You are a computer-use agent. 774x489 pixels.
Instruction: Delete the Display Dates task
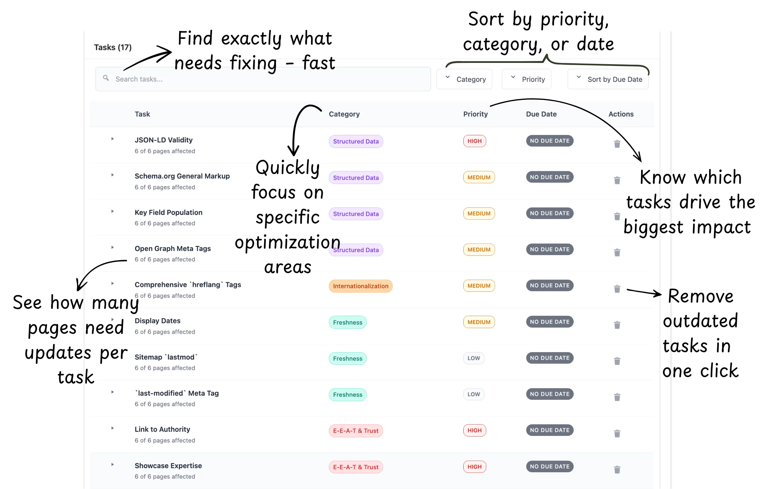coord(617,325)
